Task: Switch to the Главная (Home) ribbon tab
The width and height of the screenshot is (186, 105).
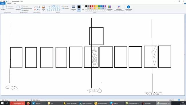Action: coord(9,3)
